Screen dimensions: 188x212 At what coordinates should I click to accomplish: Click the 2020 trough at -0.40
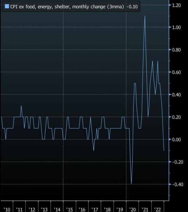click(131, 184)
